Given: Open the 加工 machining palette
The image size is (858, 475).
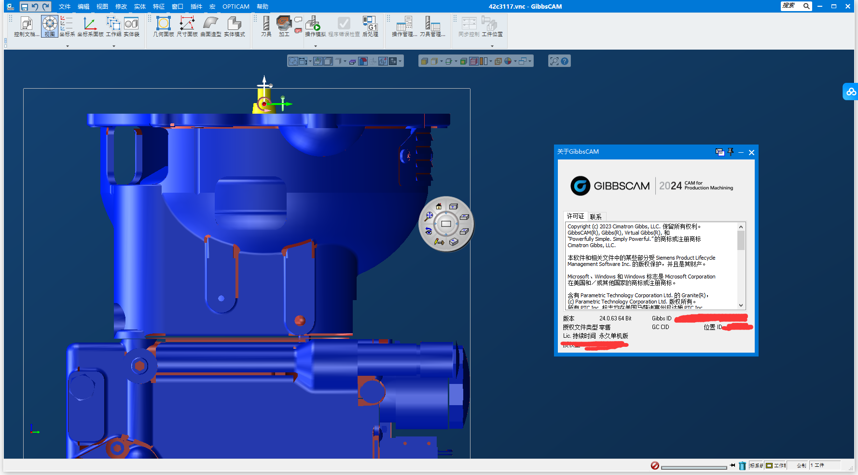Looking at the screenshot, I should pyautogui.click(x=284, y=26).
